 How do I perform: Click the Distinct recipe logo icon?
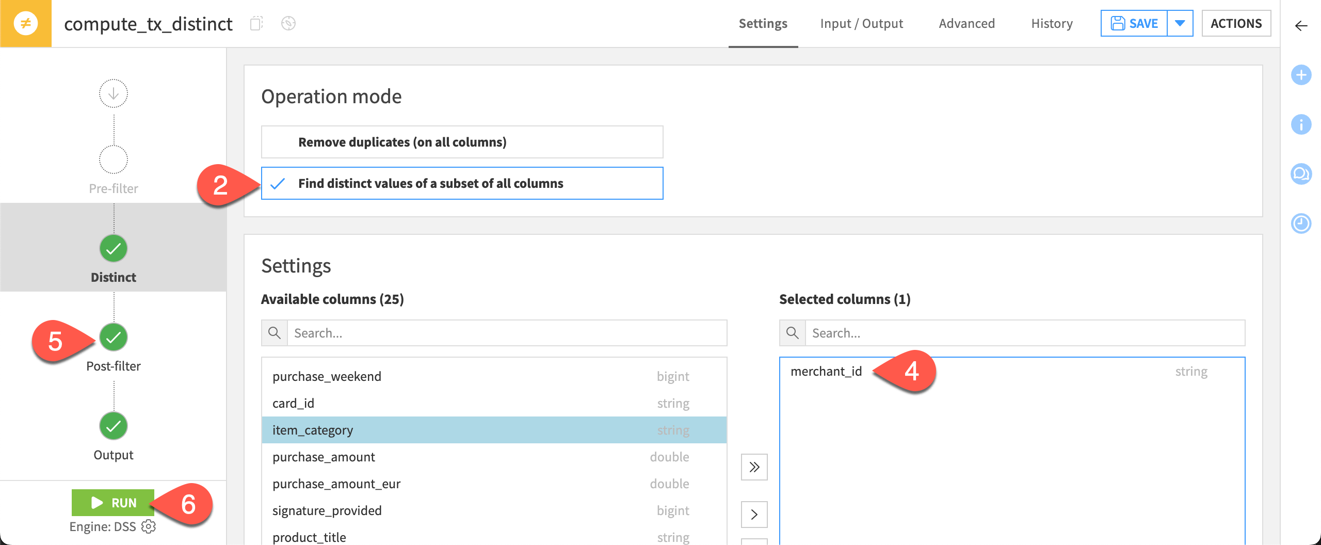click(26, 24)
